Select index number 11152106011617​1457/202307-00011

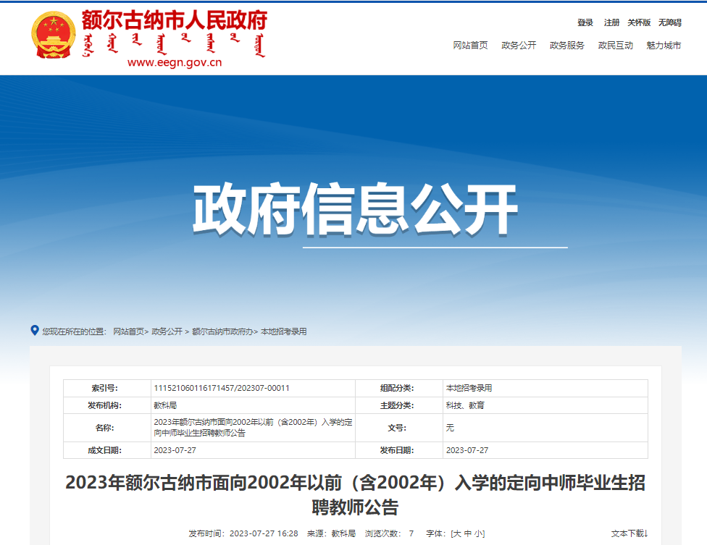click(x=222, y=388)
